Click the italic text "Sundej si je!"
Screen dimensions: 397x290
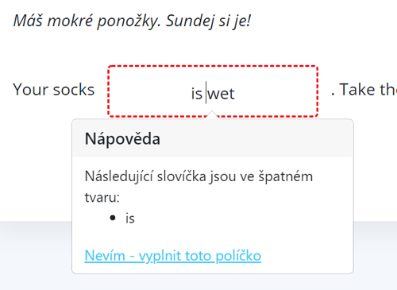tap(208, 21)
